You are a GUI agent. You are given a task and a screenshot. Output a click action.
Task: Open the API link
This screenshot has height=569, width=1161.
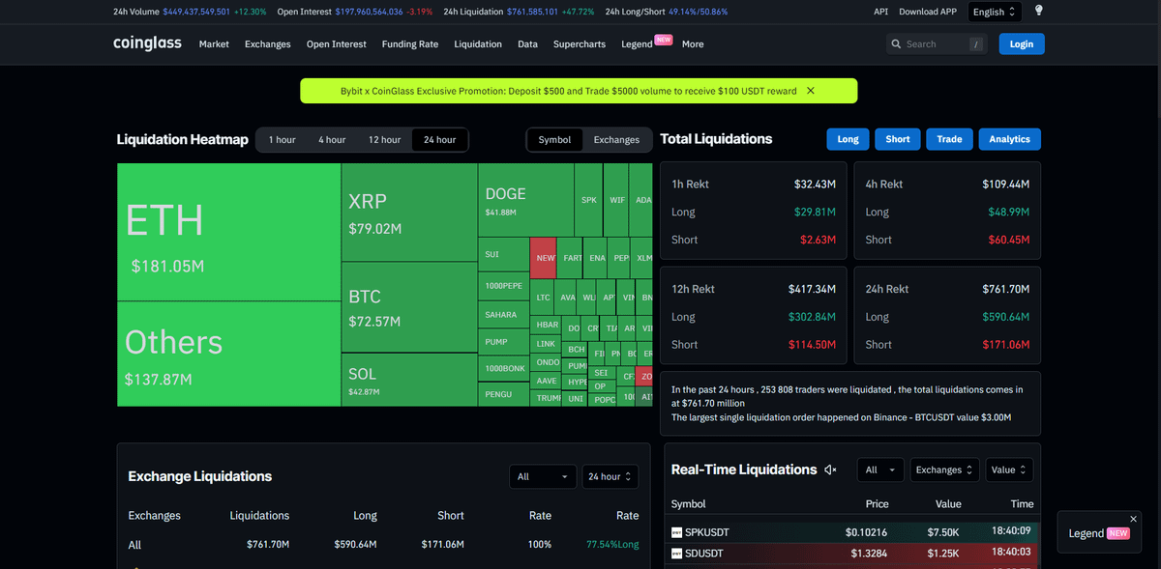[880, 12]
